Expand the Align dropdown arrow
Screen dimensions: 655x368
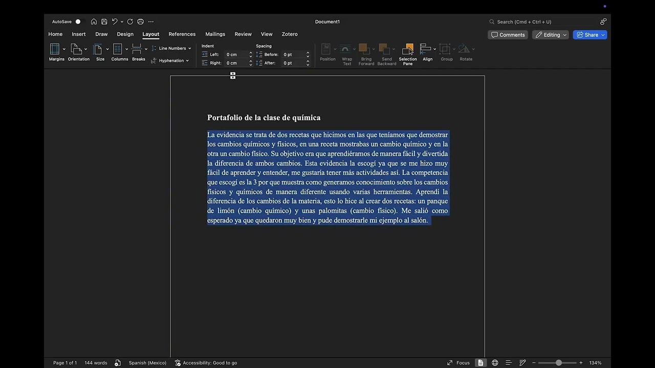click(x=434, y=49)
